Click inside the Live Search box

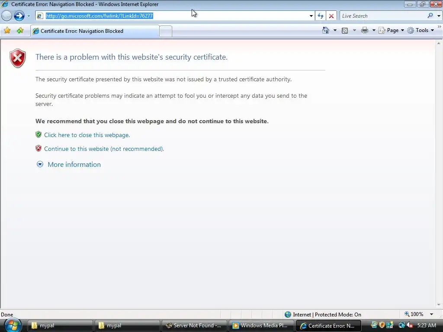[x=383, y=16]
